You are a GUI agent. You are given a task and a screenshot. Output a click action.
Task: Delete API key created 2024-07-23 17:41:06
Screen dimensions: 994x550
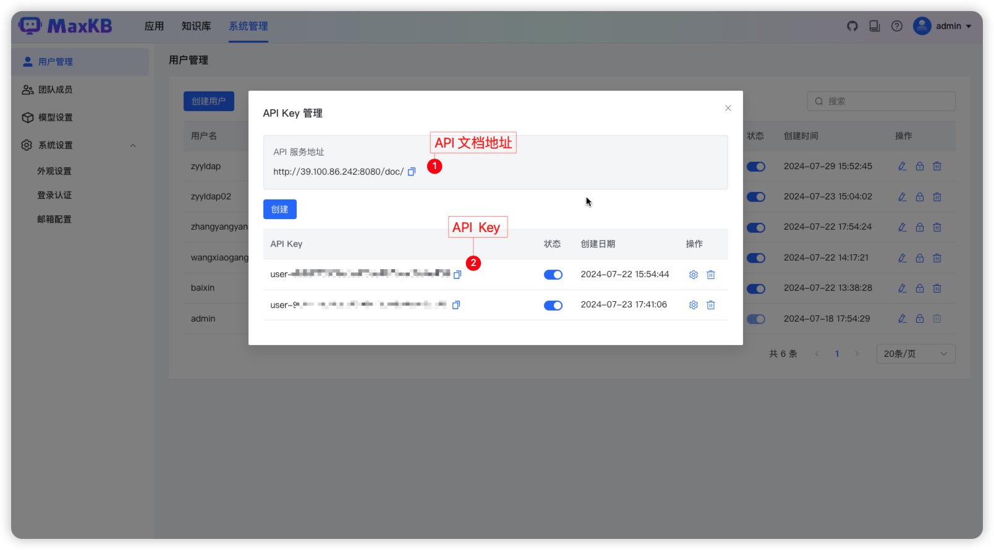(711, 305)
